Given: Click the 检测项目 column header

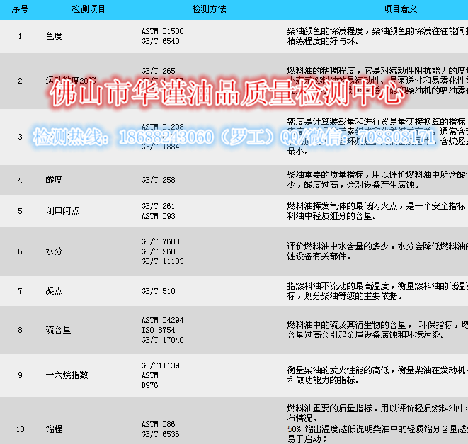Looking at the screenshot, I should (x=89, y=9).
